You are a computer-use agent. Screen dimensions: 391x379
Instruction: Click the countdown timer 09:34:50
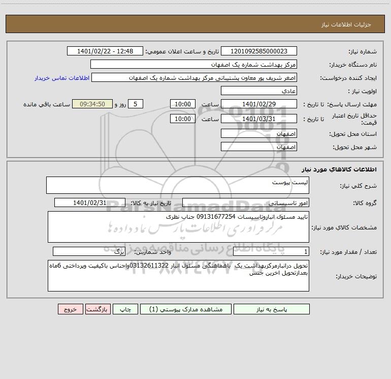click(92, 104)
